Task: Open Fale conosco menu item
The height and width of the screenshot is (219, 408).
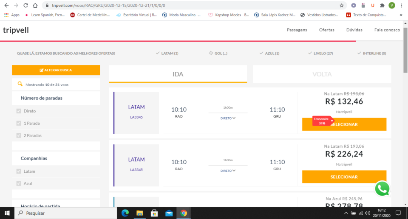Action: click(x=387, y=30)
